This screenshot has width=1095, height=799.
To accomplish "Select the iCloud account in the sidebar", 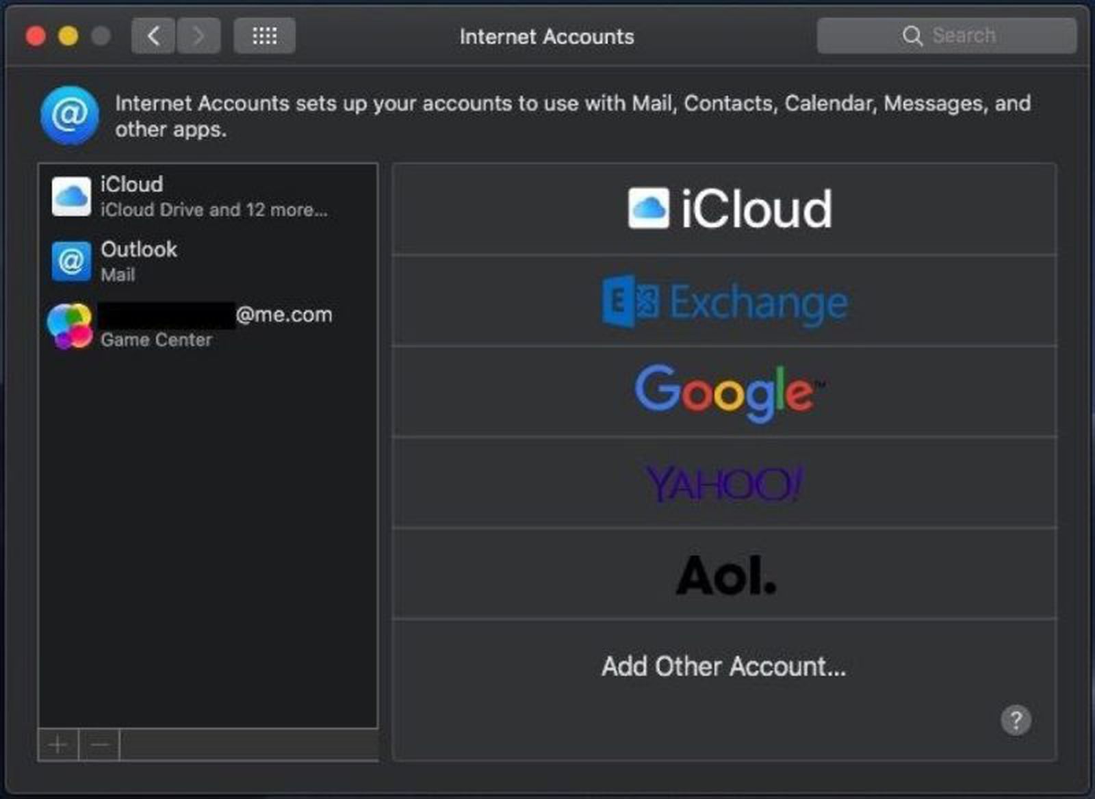I will point(171,195).
